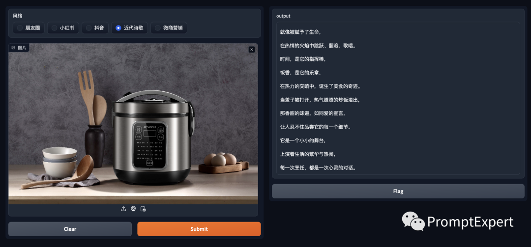
Task: Click the orange Submit button
Action: click(x=199, y=229)
